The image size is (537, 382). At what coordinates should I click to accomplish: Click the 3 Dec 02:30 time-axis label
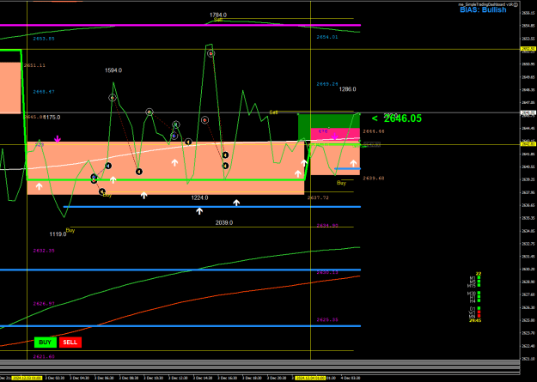click(54, 379)
